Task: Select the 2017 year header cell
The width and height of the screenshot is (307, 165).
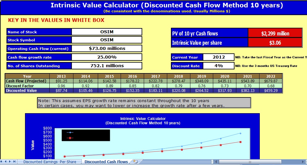Action: 156,76
